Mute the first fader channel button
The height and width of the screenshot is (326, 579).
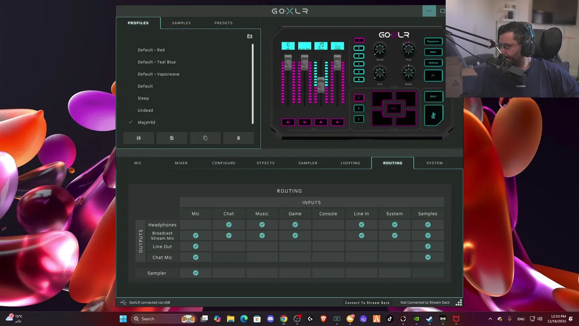[x=288, y=122]
